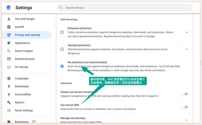
Task: Open Manage security keys arrow
Action: pyautogui.click(x=187, y=120)
